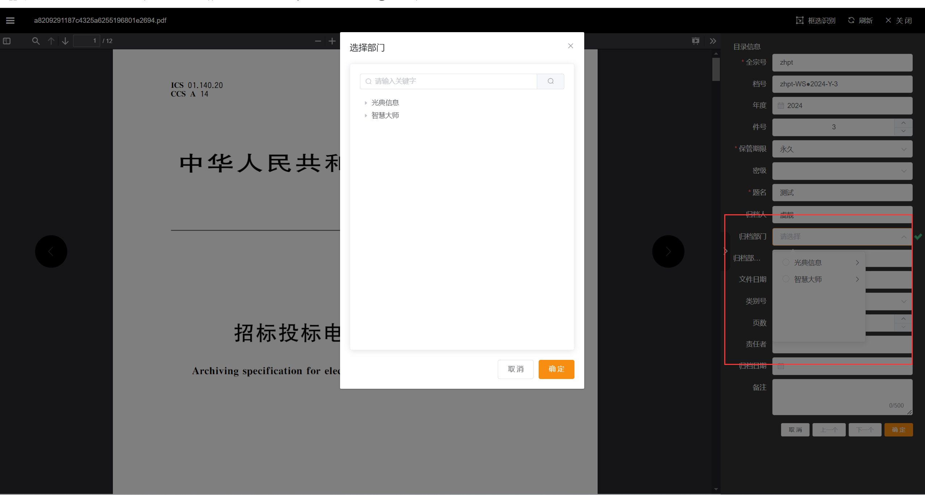Screen dimensions: 925x495
Task: Click the 上一个 previous button
Action: click(829, 430)
